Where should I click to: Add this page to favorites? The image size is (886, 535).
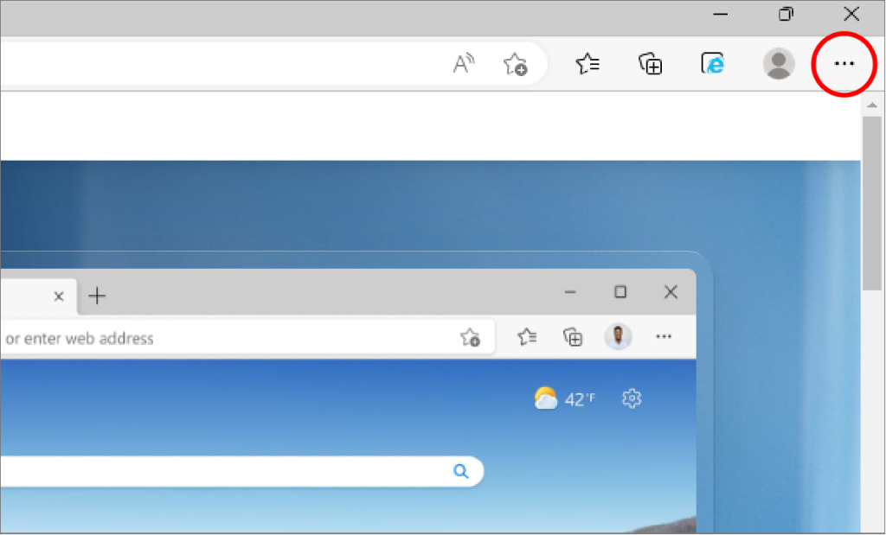[x=515, y=64]
